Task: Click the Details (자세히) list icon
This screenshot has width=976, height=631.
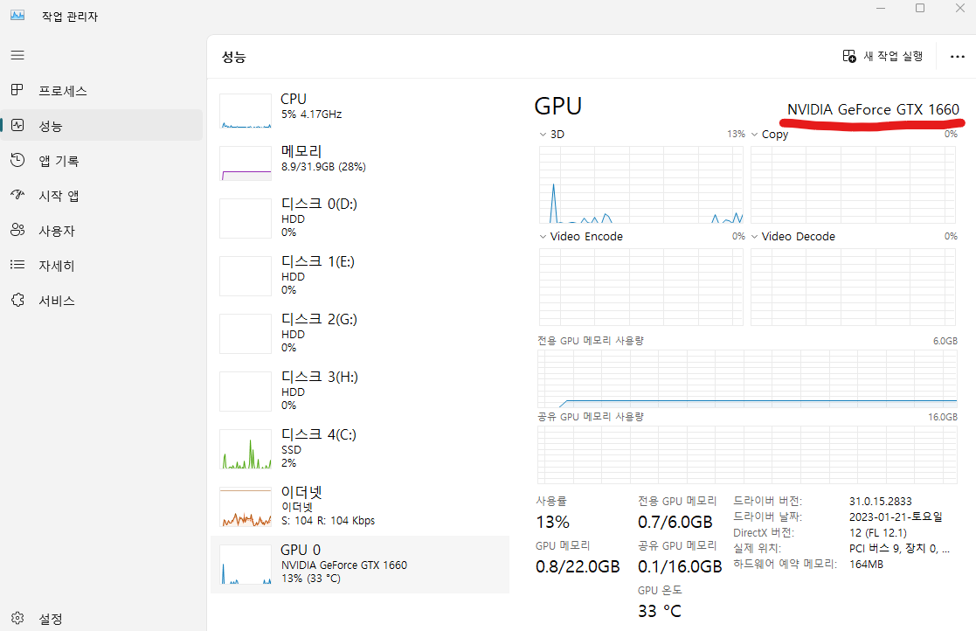Action: 17,265
